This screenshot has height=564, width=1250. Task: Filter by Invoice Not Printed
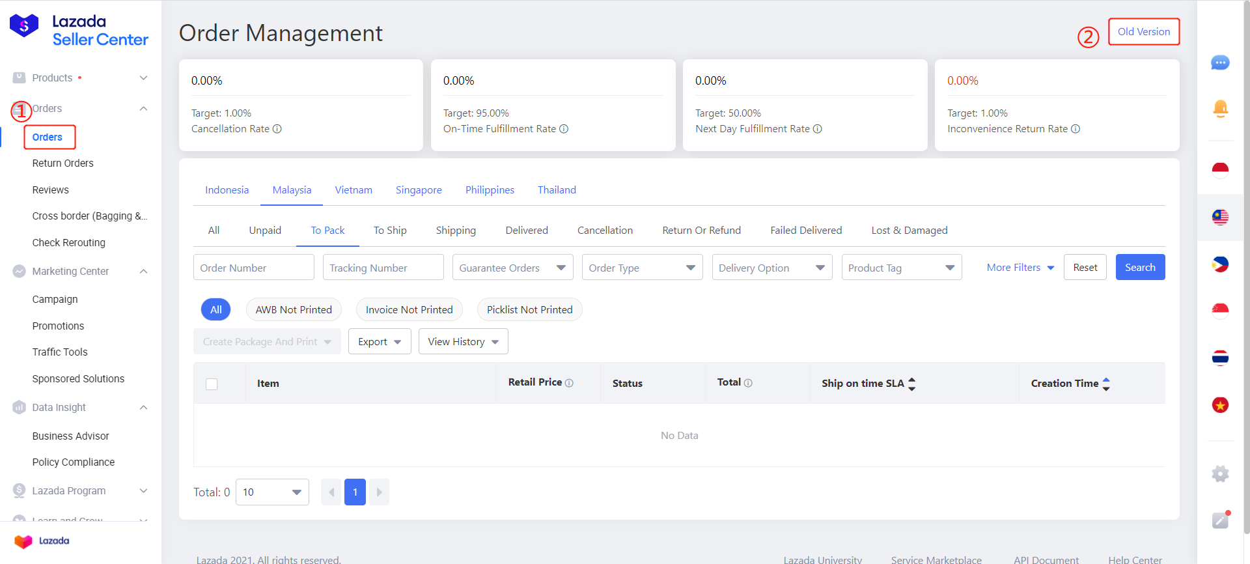pyautogui.click(x=409, y=310)
